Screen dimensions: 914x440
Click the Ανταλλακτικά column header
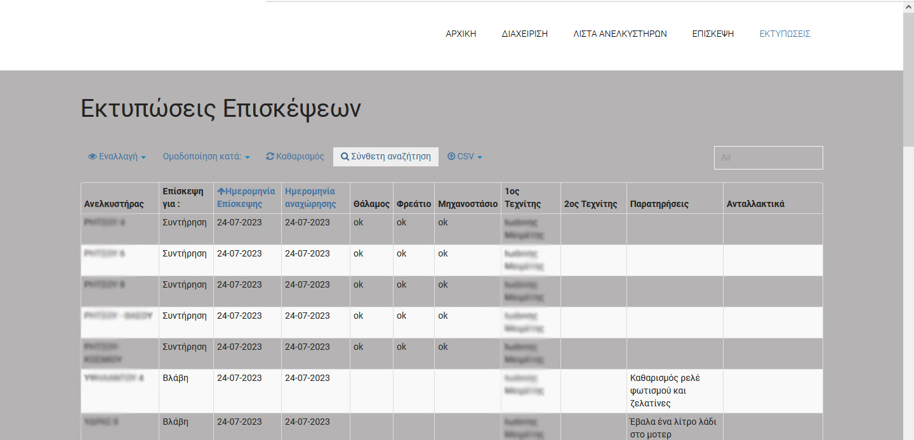(755, 204)
